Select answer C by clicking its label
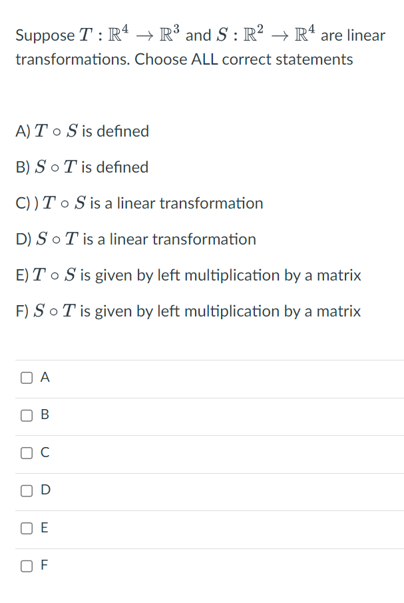 tap(44, 452)
